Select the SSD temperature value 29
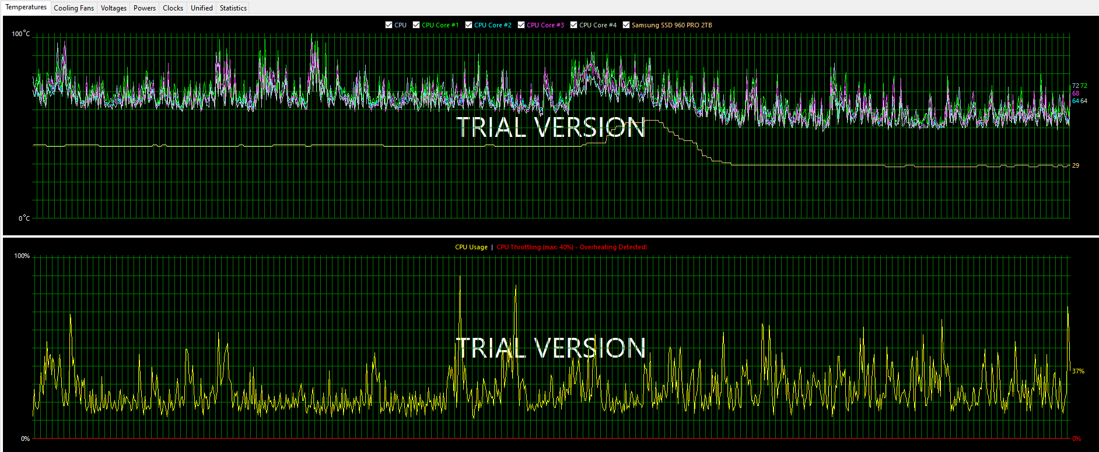 pos(1076,165)
